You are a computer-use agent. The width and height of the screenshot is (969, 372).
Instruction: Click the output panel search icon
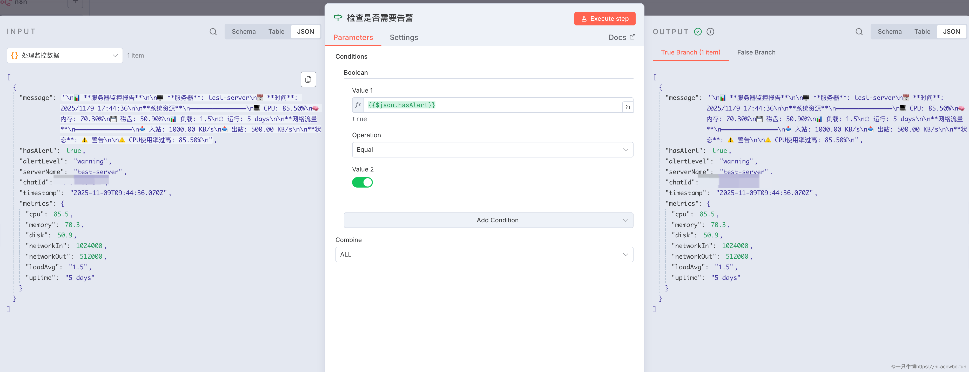coord(859,32)
